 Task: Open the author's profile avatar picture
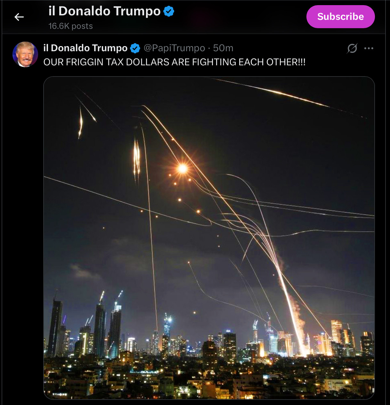25,54
